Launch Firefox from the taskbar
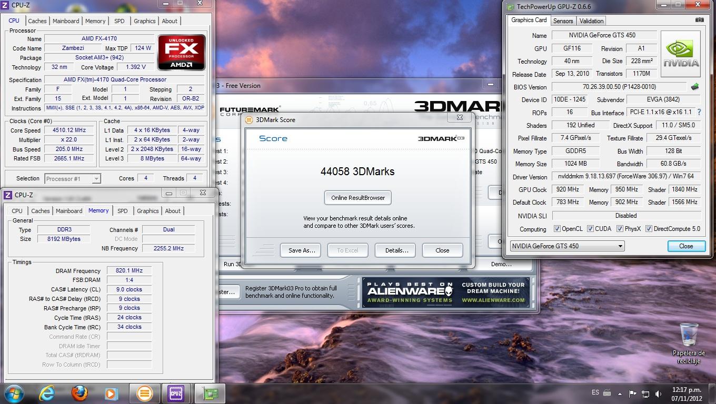This screenshot has height=404, width=716. (79, 393)
